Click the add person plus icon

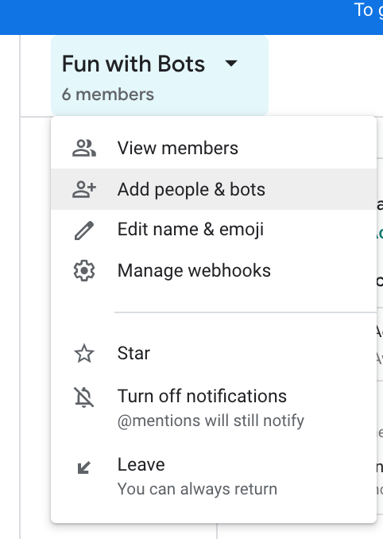84,189
